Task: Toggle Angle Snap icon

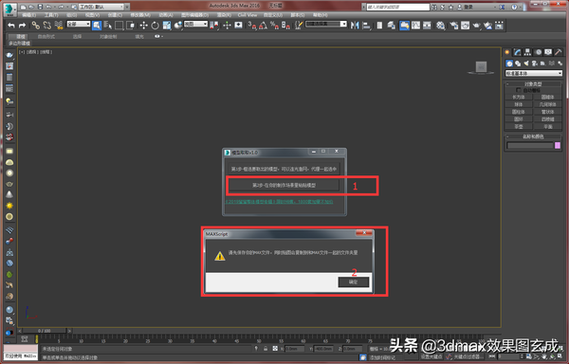Action: tap(263, 26)
